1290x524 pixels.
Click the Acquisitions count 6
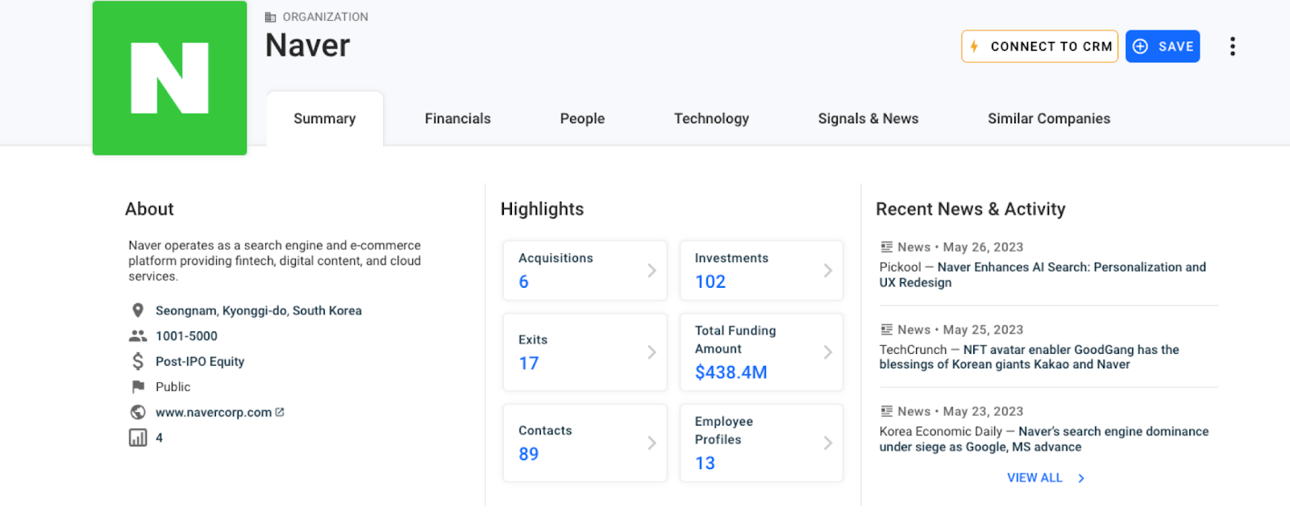(x=523, y=281)
